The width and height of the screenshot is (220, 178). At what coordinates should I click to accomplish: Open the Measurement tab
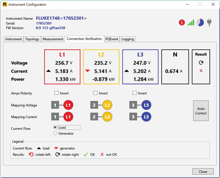(53, 39)
